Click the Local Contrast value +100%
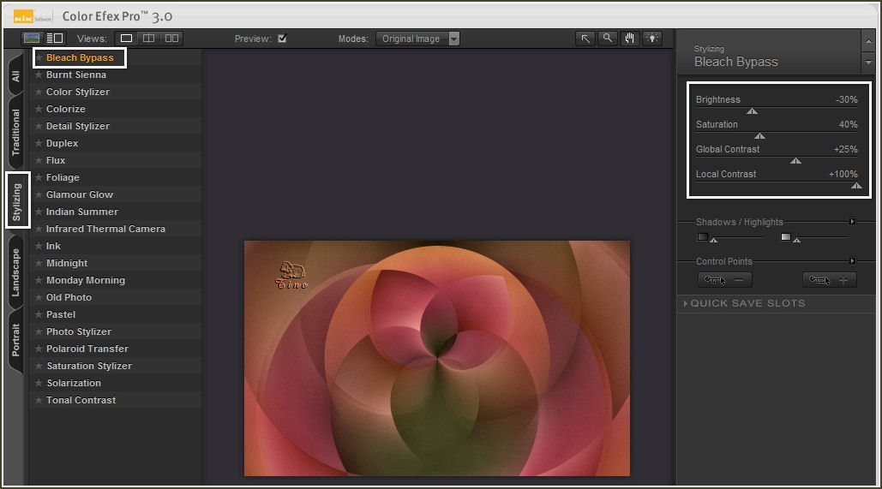The image size is (882, 489). coord(843,174)
